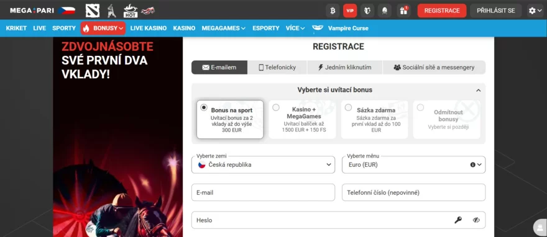The image size is (547, 237).
Task: Switch to Telefonicky registration tab
Action: pos(277,68)
